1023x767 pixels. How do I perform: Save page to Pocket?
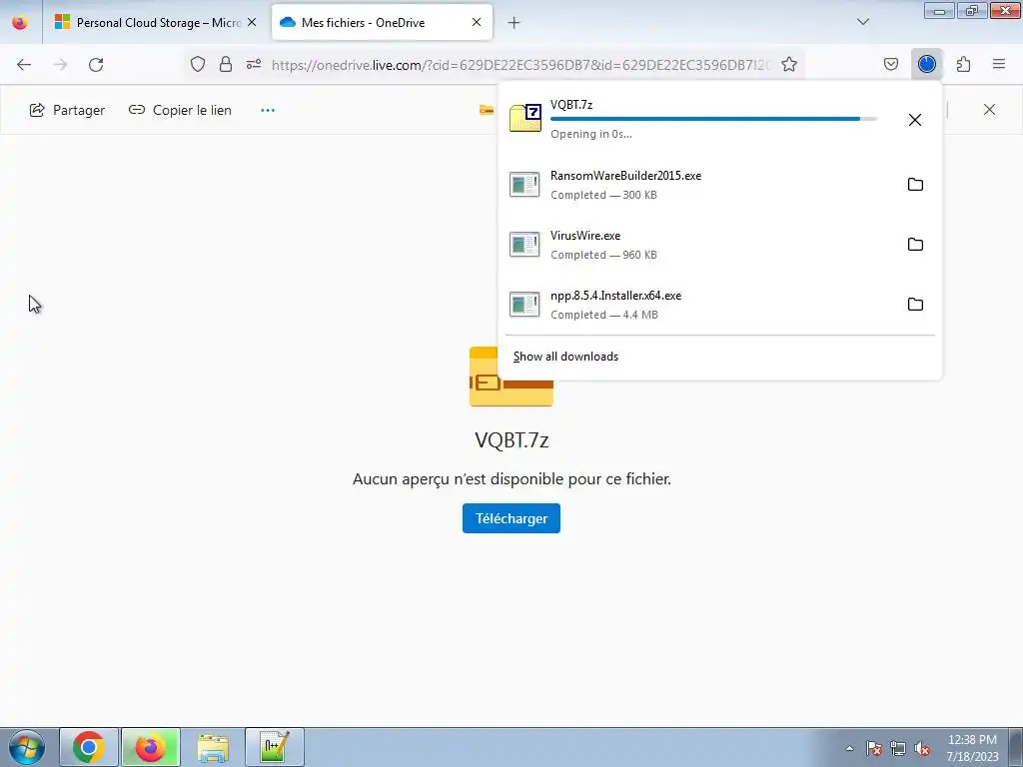891,64
